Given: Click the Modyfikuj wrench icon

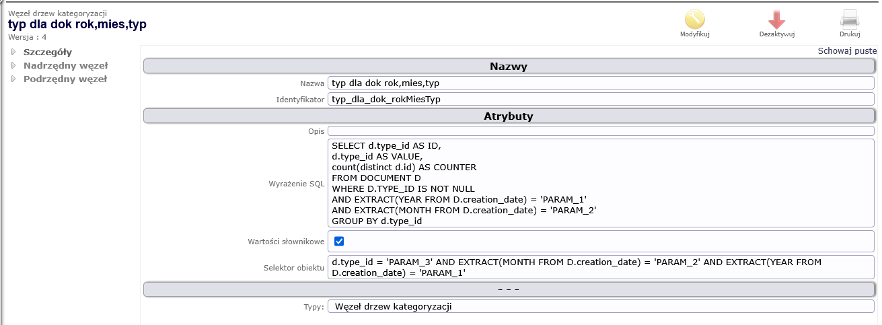Looking at the screenshot, I should click(694, 20).
